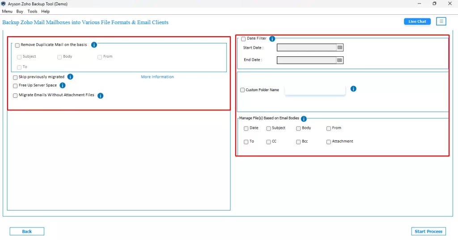Check Attachment under Manage Files section
Screen dimensions: 458x240
329,142
